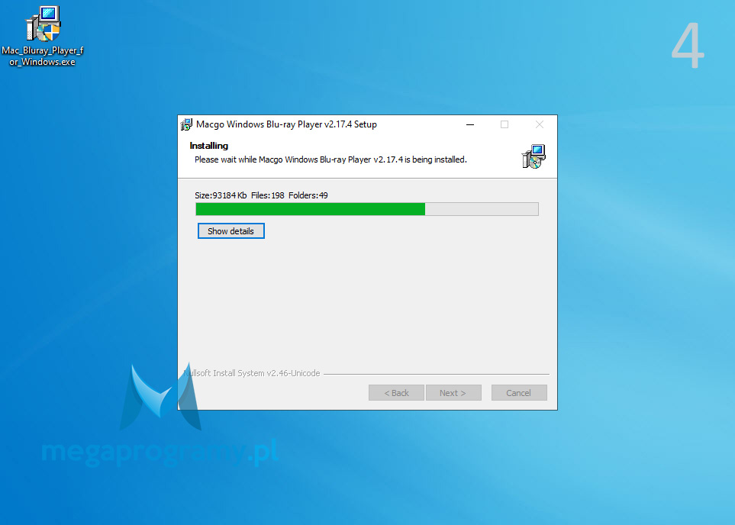Click the 'Please wait while Macgo' message

click(x=330, y=159)
